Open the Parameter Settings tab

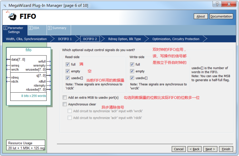(x=15, y=30)
